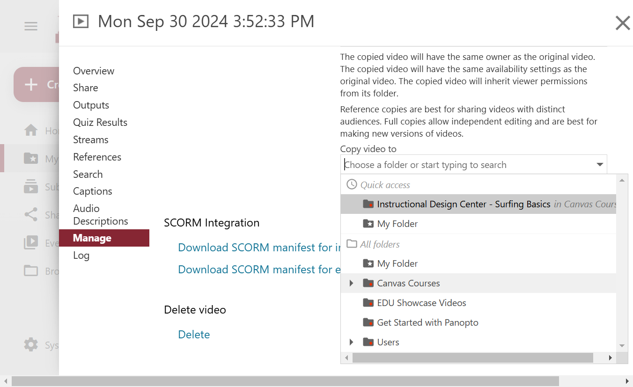Click the dropdown horizontal scrollbar thumb
Screen dimensions: 633x387
click(x=473, y=358)
